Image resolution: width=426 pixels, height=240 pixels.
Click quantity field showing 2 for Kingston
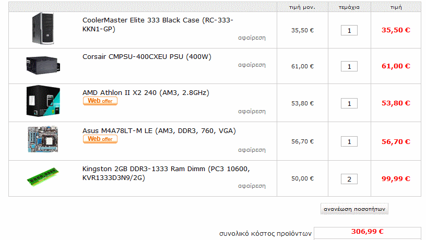349,179
